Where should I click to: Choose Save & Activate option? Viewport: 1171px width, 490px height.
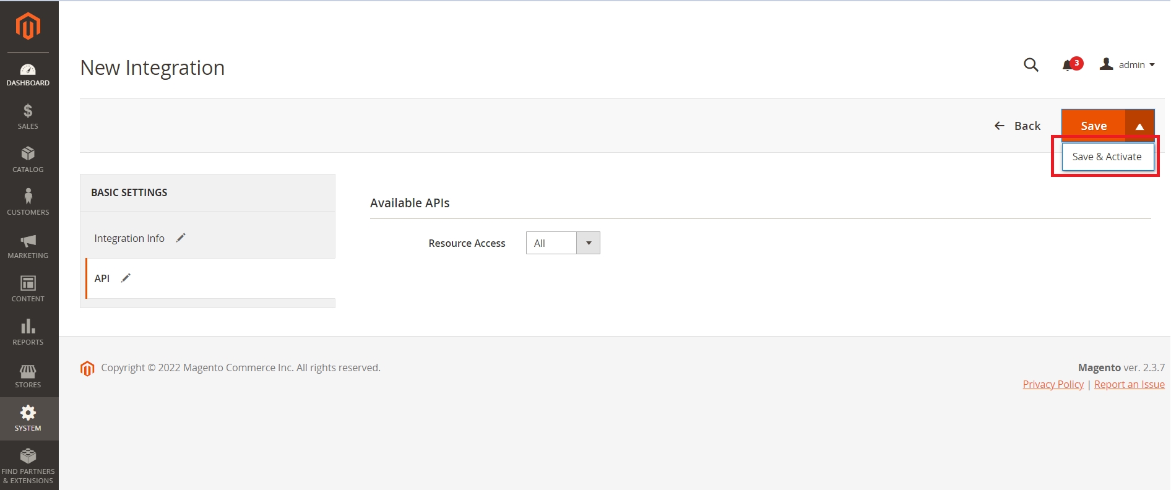(x=1107, y=157)
